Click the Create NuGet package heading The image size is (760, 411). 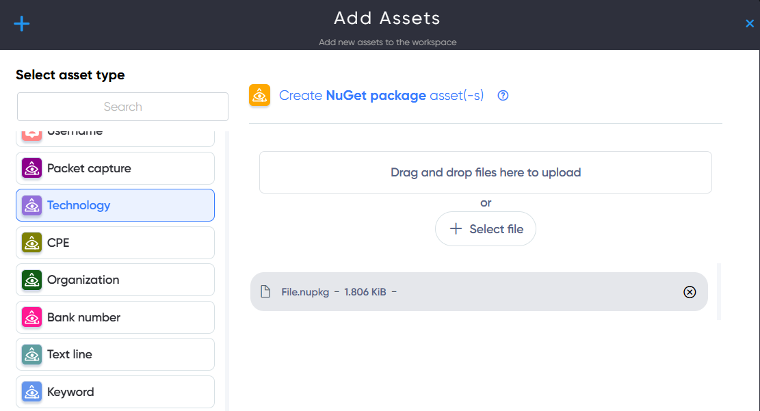[382, 96]
